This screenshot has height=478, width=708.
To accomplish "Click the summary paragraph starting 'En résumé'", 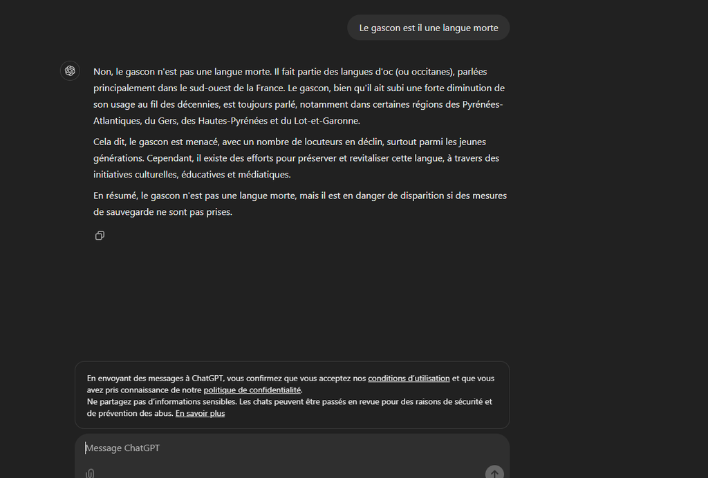I will (300, 203).
